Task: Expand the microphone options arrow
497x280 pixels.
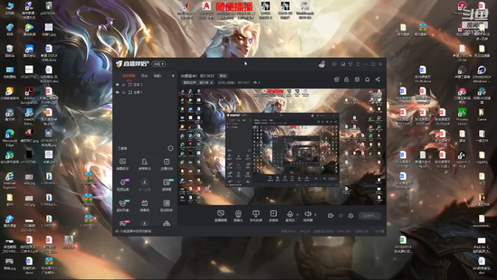Action: (x=298, y=214)
